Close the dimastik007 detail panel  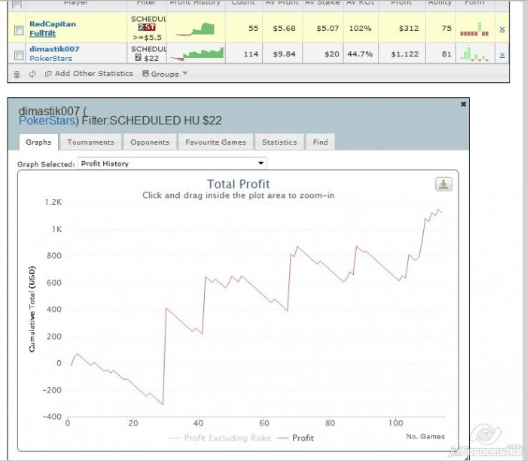pyautogui.click(x=463, y=104)
